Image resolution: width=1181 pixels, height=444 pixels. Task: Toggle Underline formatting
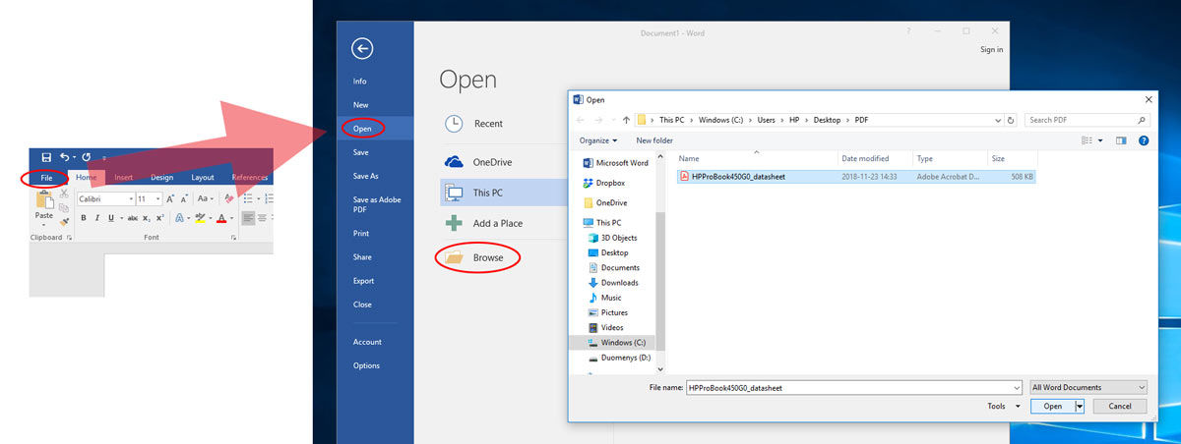[x=111, y=218]
